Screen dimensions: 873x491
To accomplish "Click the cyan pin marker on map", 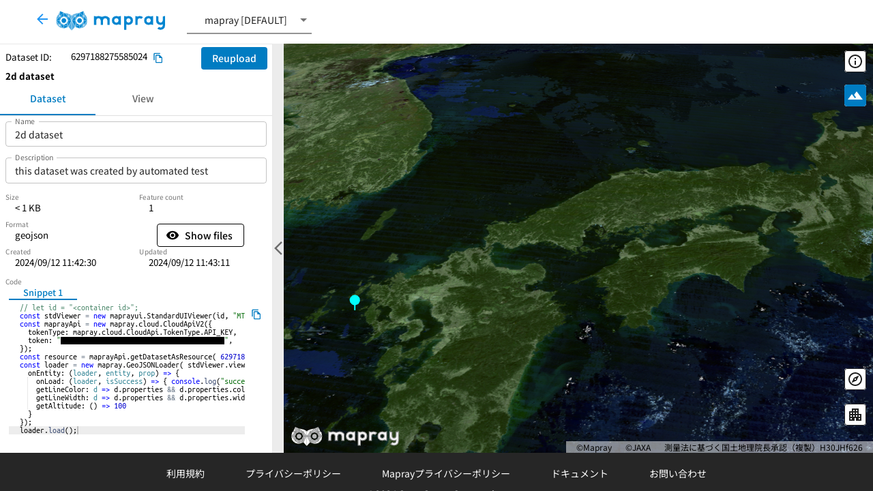I will tap(355, 301).
